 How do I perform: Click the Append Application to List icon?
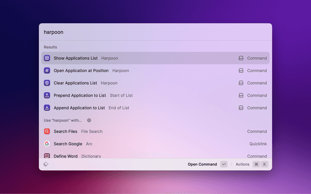point(47,108)
